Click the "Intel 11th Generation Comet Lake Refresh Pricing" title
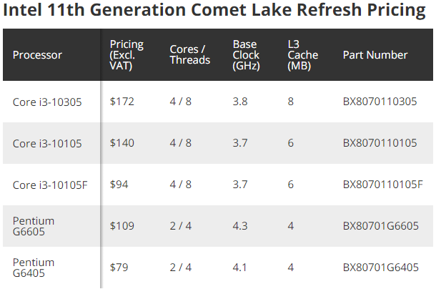Viewport: 436px width, 289px height. click(215, 12)
